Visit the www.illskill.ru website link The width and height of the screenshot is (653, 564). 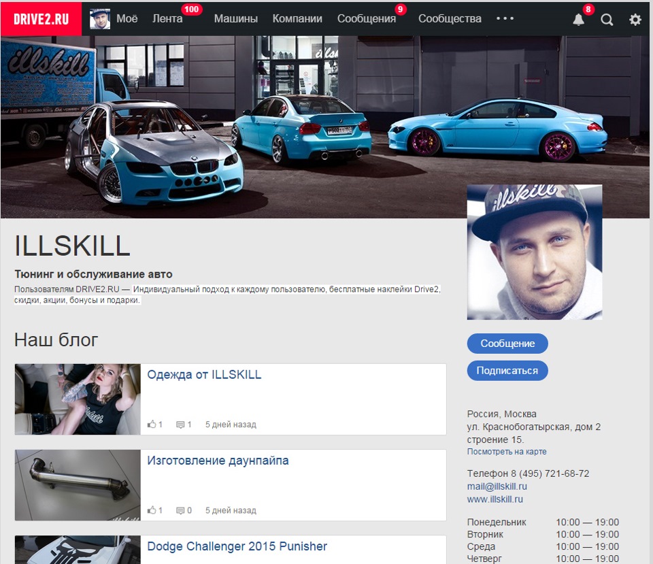point(497,499)
